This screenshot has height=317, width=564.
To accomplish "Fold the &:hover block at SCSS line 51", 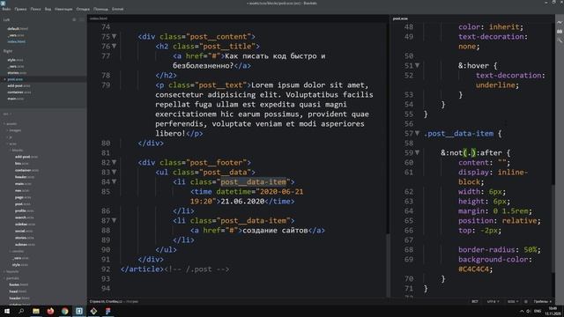I will pyautogui.click(x=417, y=66).
